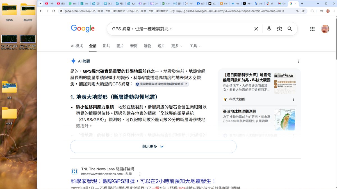The height and width of the screenshot is (189, 337).
Task: Click the browser address bar URL
Action: [x=174, y=11]
